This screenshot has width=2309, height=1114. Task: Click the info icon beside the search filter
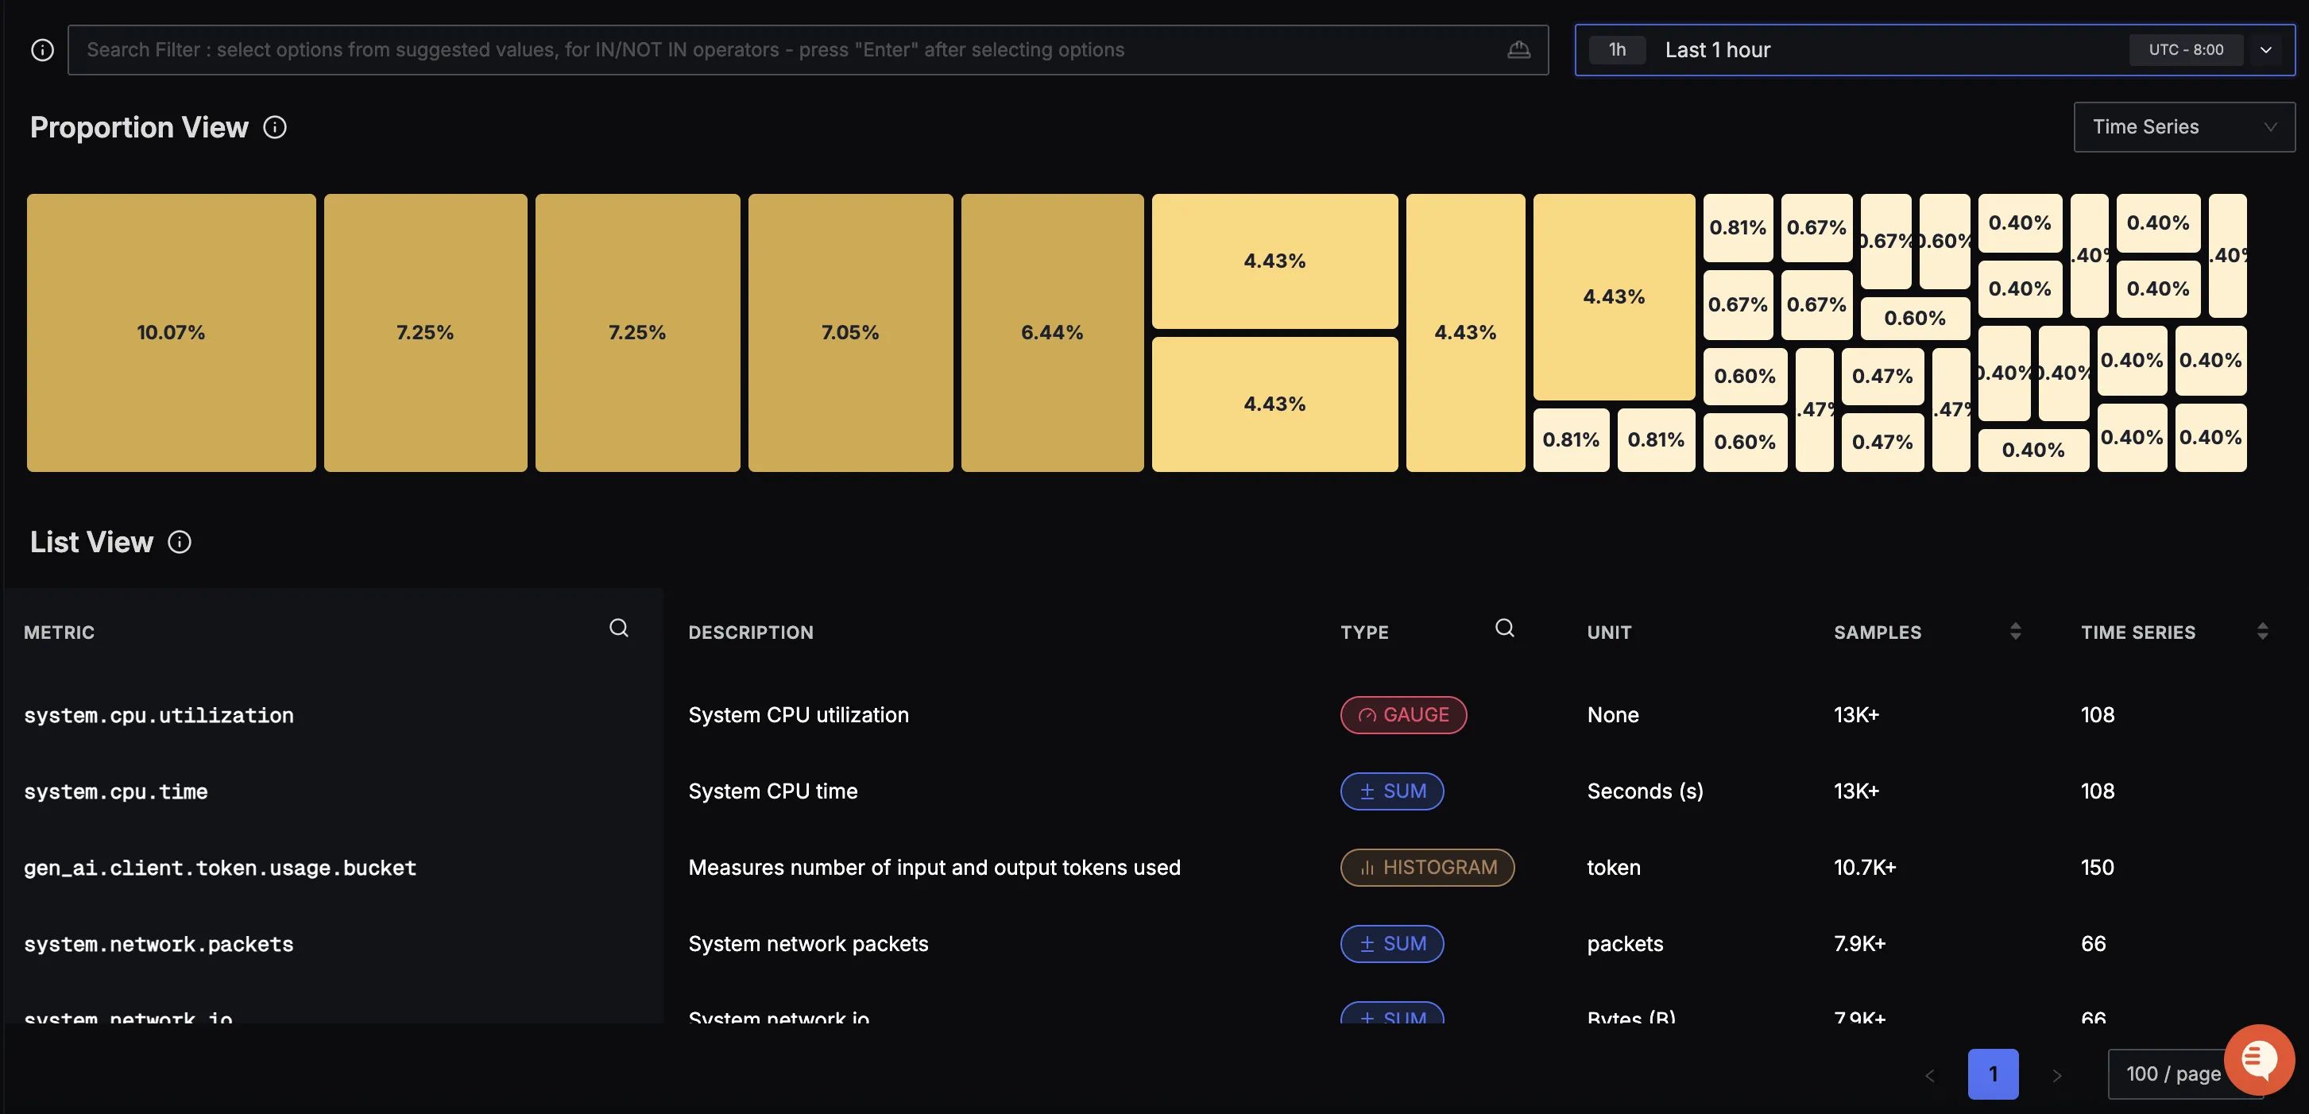coord(42,50)
